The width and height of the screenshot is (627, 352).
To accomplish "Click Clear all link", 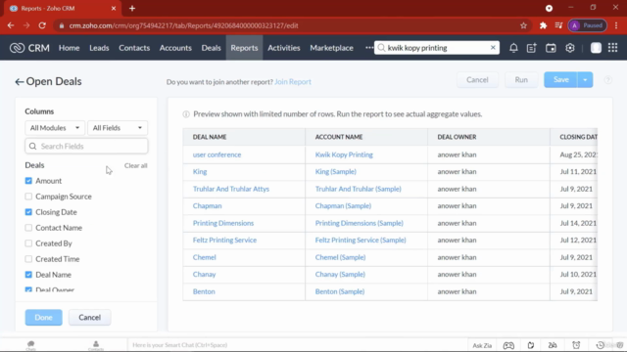I will pos(135,165).
